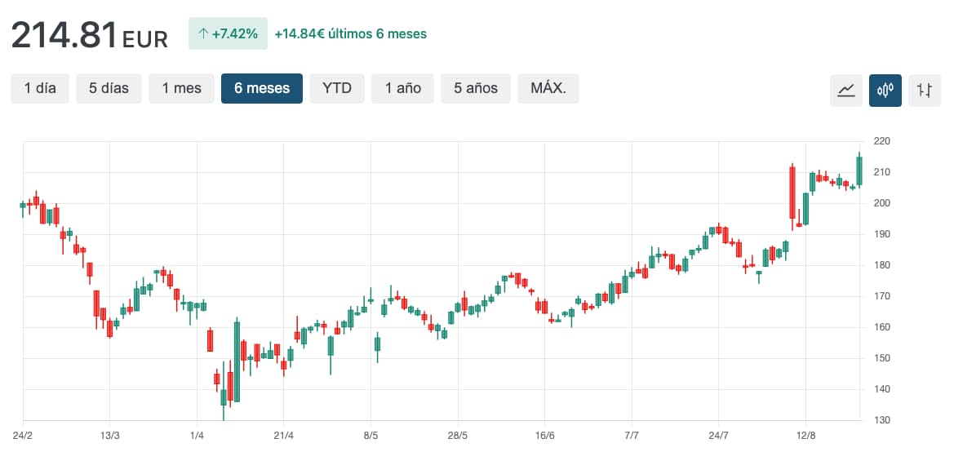954x452 pixels.
Task: Click the 24/7 date axis label
Action: pyautogui.click(x=718, y=436)
